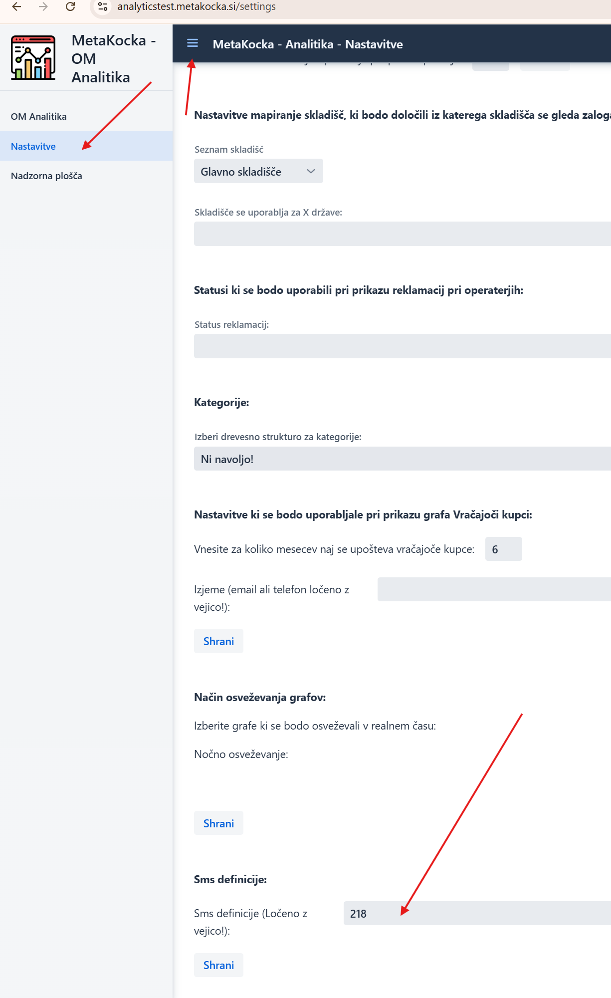Viewport: 611px width, 998px height.
Task: Click Shrani under returning customers settings
Action: (x=218, y=641)
